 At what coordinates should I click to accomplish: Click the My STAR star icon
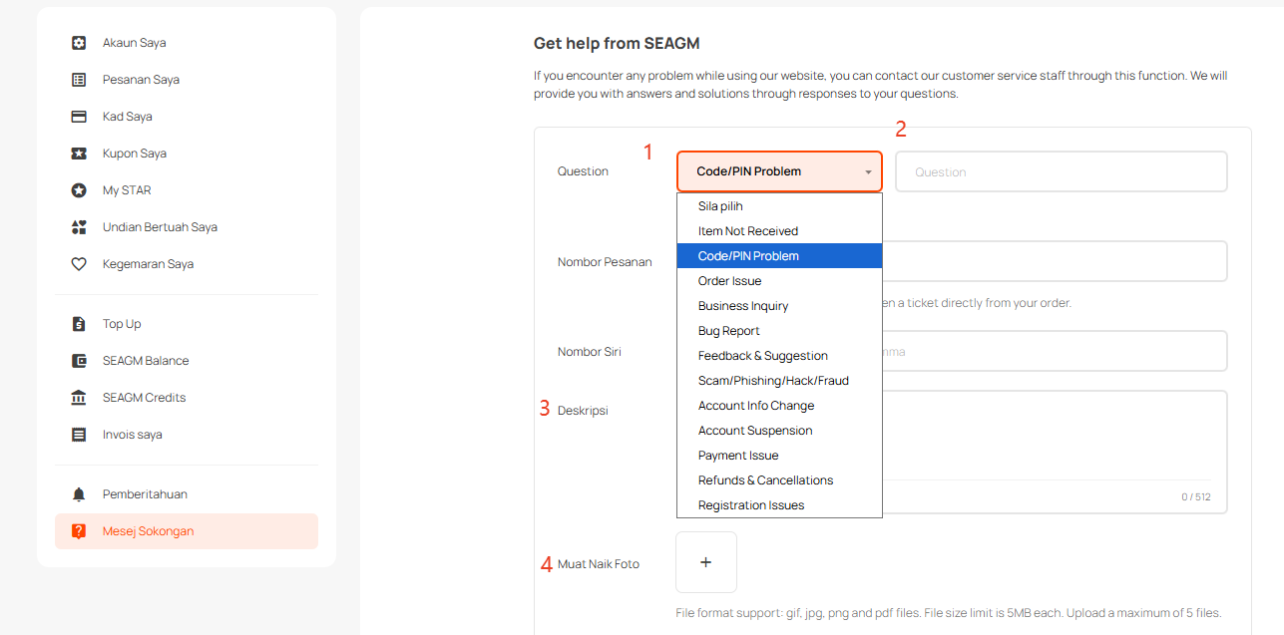(x=79, y=190)
